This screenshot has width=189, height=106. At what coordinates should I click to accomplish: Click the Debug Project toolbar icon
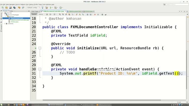click(x=55, y=8)
